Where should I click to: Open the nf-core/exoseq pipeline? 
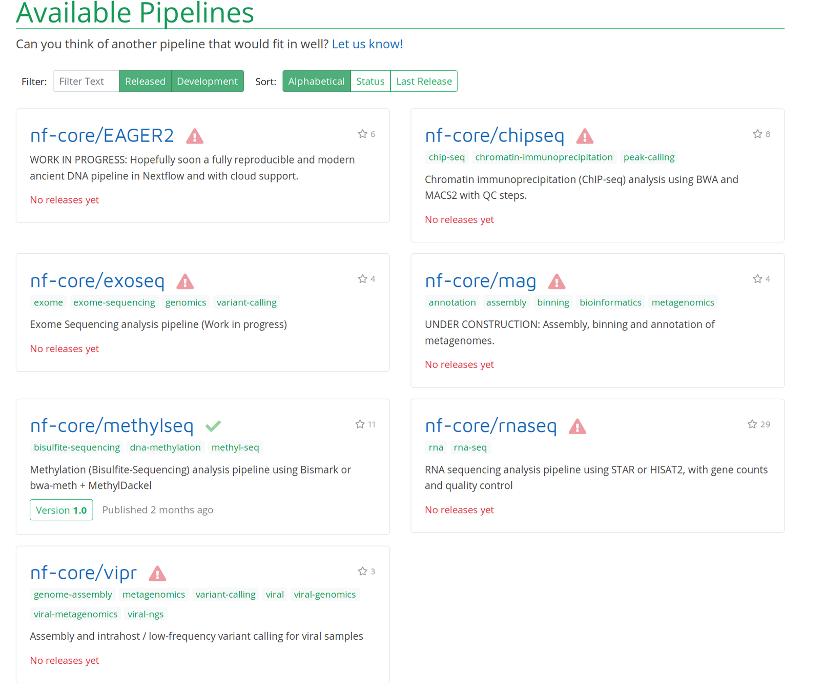click(x=97, y=280)
